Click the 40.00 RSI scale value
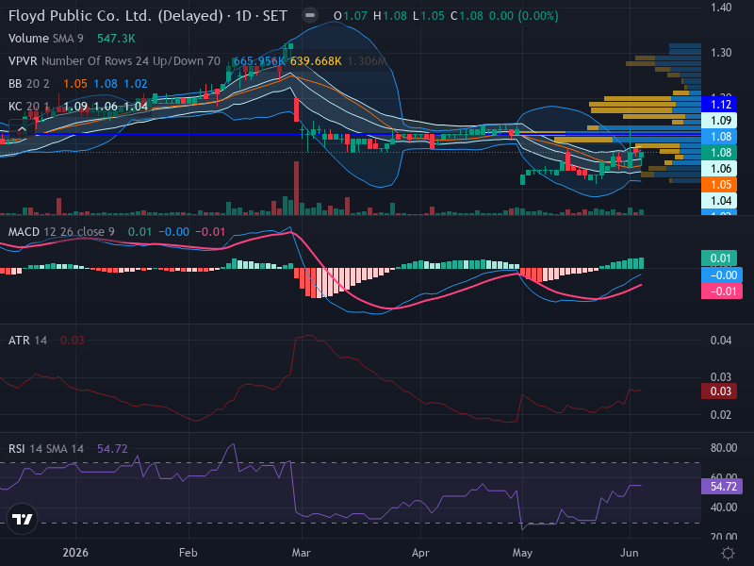The width and height of the screenshot is (754, 566). [724, 508]
